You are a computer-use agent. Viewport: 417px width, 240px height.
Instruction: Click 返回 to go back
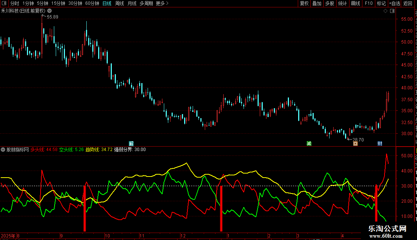click(408, 3)
